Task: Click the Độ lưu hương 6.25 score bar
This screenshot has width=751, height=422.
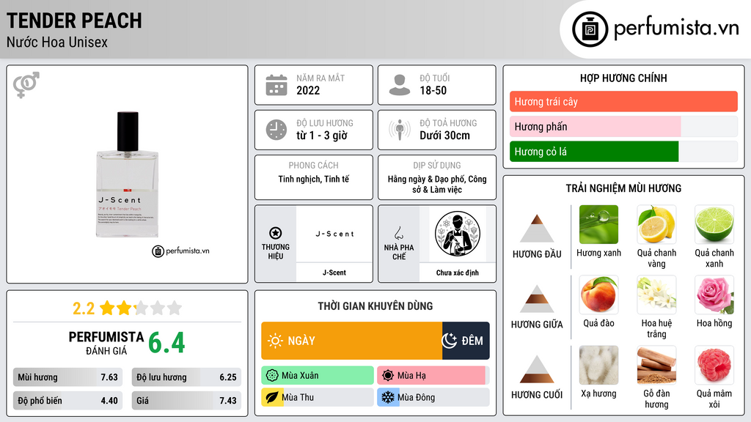Action: point(186,377)
